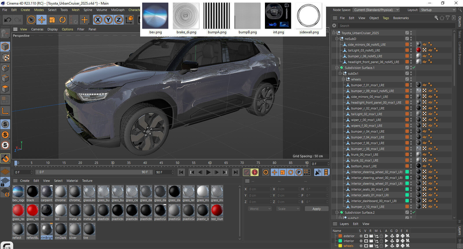Click orange wheels layer color swatch

click(340, 246)
